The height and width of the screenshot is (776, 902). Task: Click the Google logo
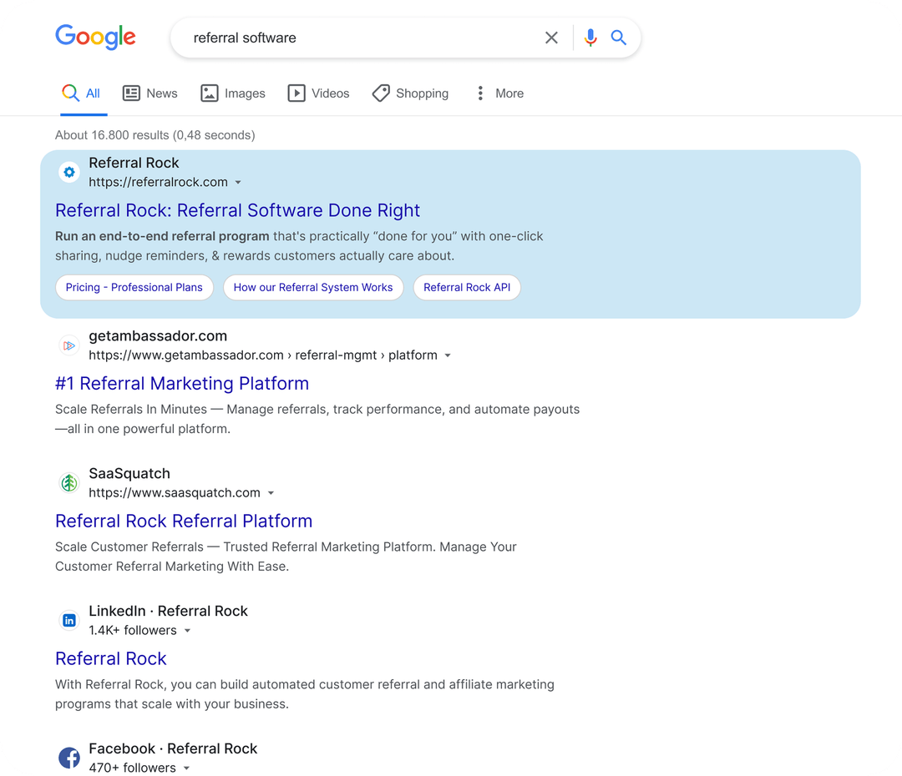point(95,38)
